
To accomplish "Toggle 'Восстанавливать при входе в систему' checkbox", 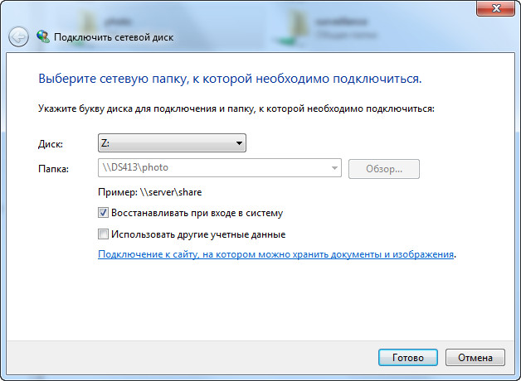I will (104, 213).
